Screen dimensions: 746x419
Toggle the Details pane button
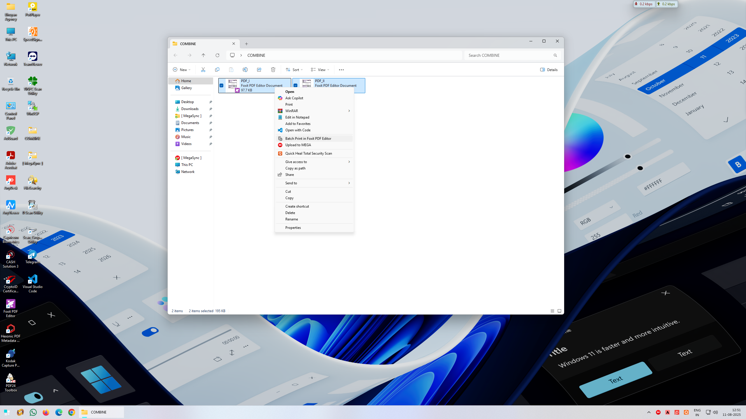tap(549, 70)
